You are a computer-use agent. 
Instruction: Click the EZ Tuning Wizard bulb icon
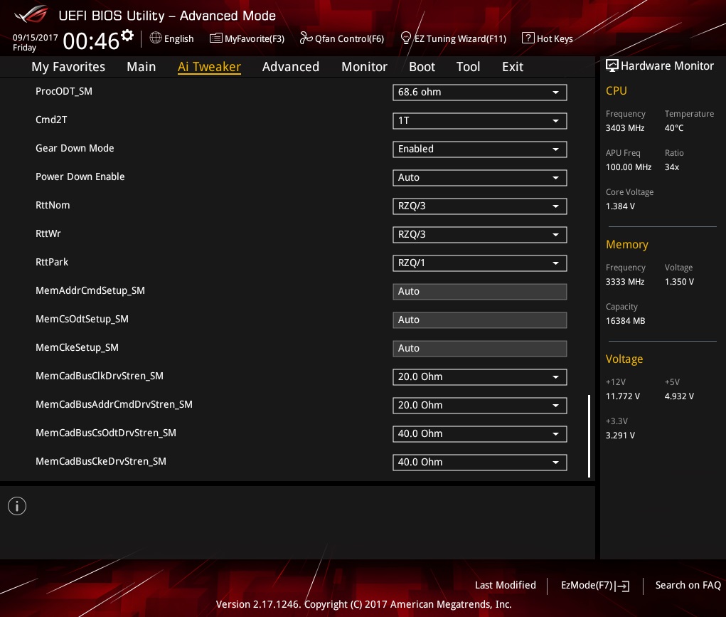click(x=405, y=38)
